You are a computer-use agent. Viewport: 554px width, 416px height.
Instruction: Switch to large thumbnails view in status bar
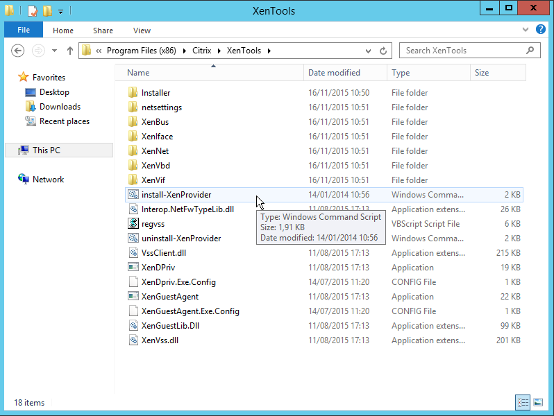click(x=538, y=402)
